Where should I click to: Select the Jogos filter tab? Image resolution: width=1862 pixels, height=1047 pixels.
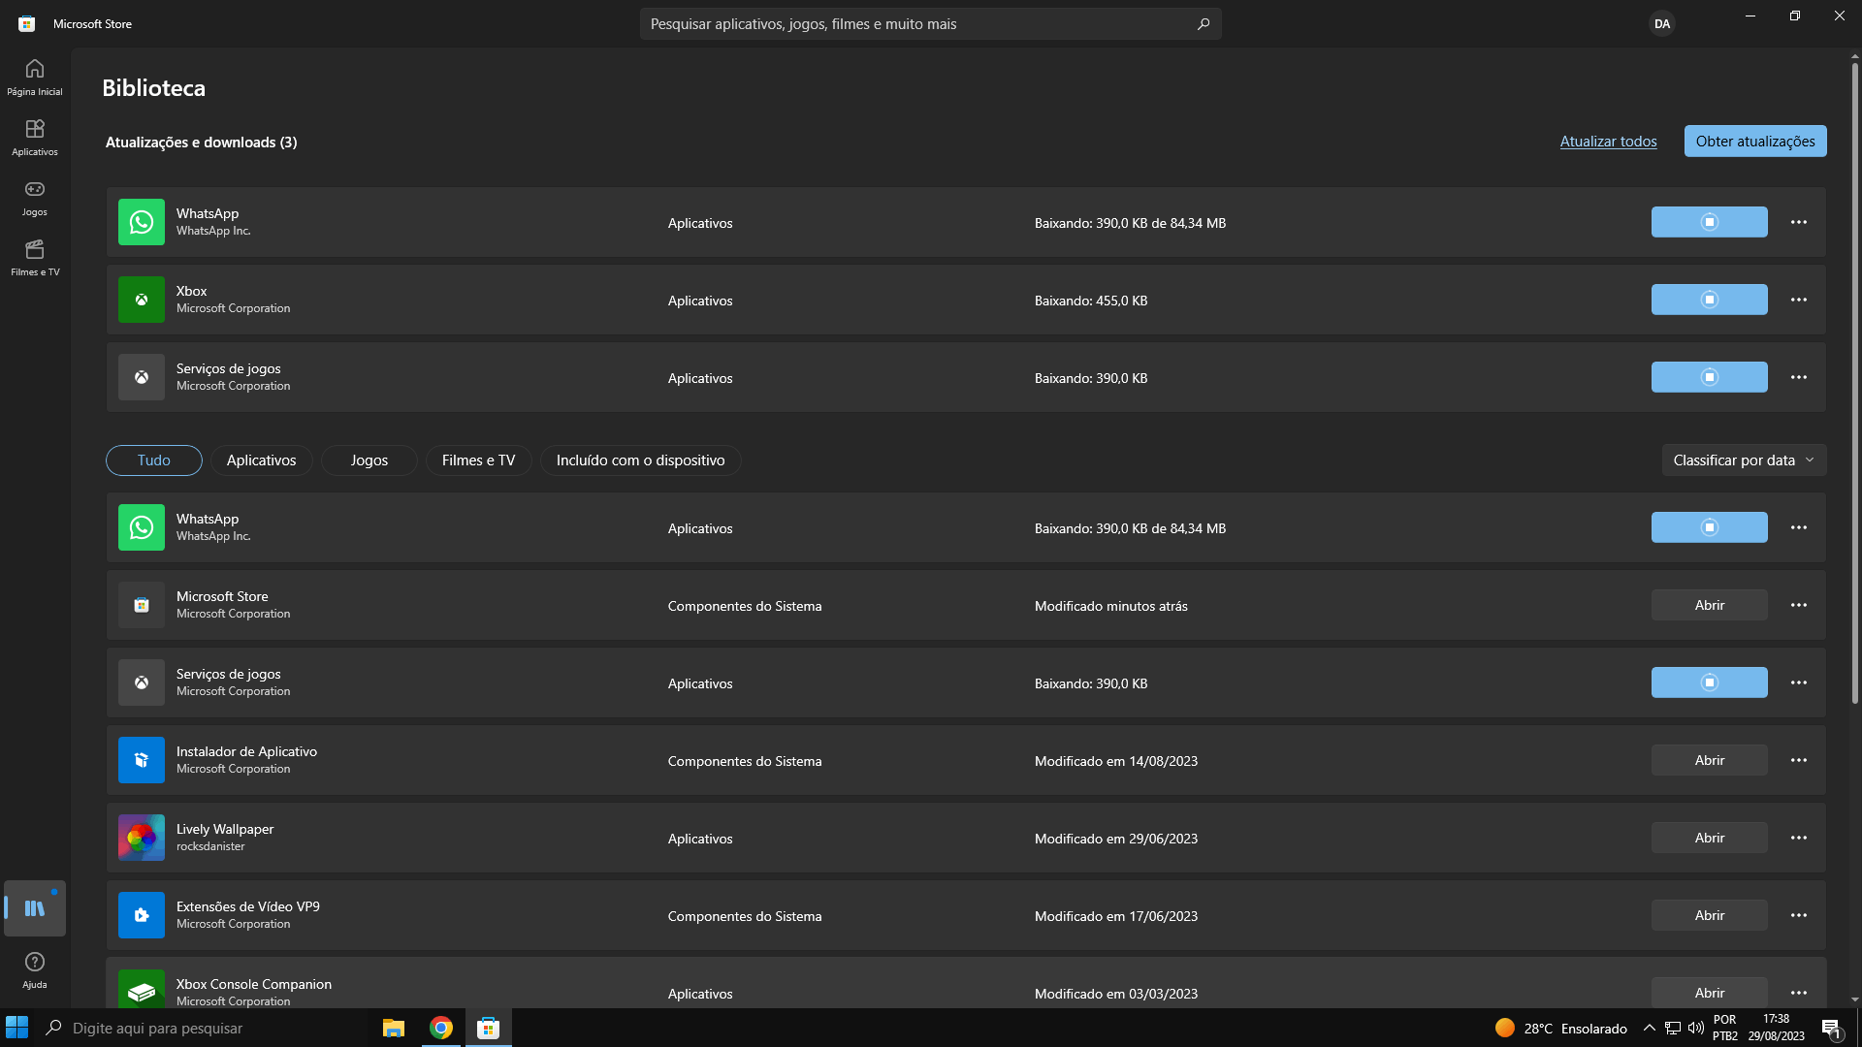point(369,460)
